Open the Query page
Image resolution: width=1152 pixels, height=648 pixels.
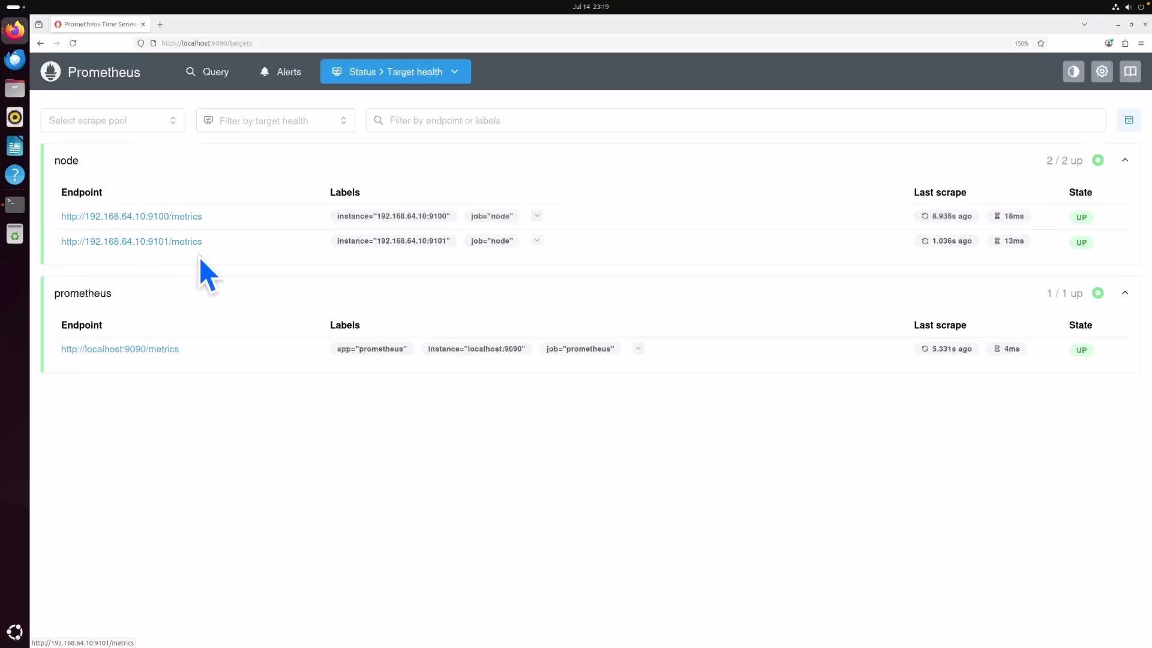pyautogui.click(x=208, y=71)
